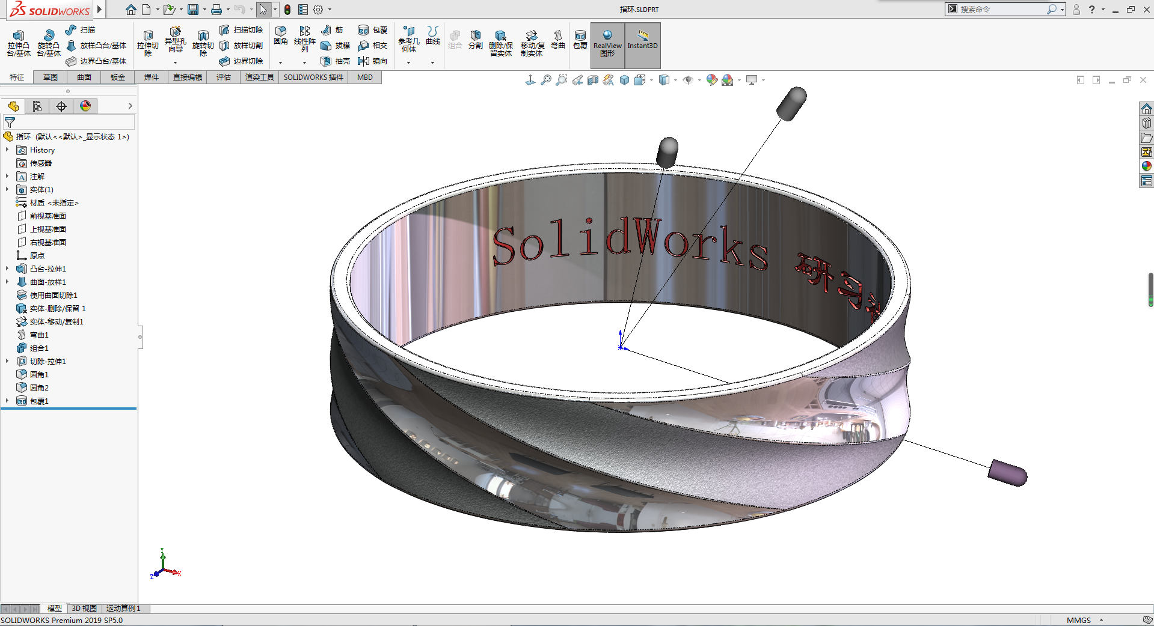1154x626 pixels.
Task: Click the Save icon in title bar
Action: [193, 10]
